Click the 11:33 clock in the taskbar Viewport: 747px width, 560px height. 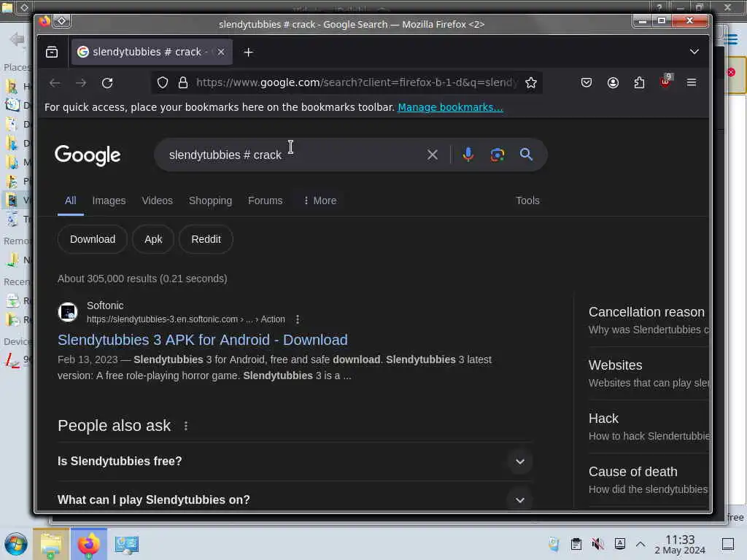pyautogui.click(x=680, y=544)
